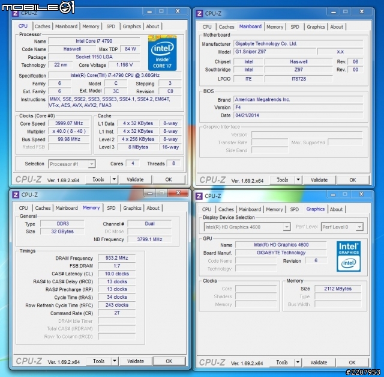
Task: Click CPU-Z title icon in Memory window
Action: pos(16,195)
